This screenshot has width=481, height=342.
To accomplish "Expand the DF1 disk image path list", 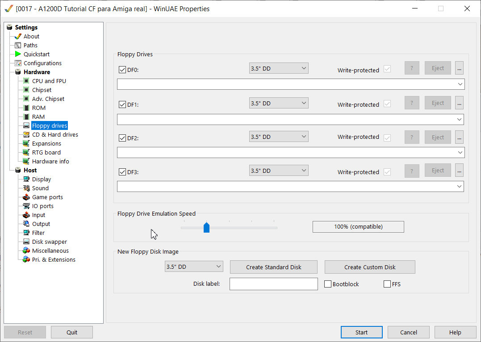I will point(459,119).
